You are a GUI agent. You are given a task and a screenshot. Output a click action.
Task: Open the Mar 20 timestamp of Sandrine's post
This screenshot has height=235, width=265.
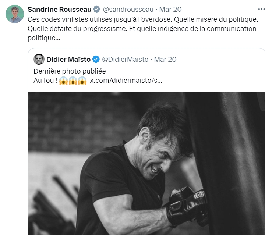170,9
